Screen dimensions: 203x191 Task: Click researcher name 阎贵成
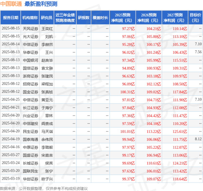click(47, 124)
